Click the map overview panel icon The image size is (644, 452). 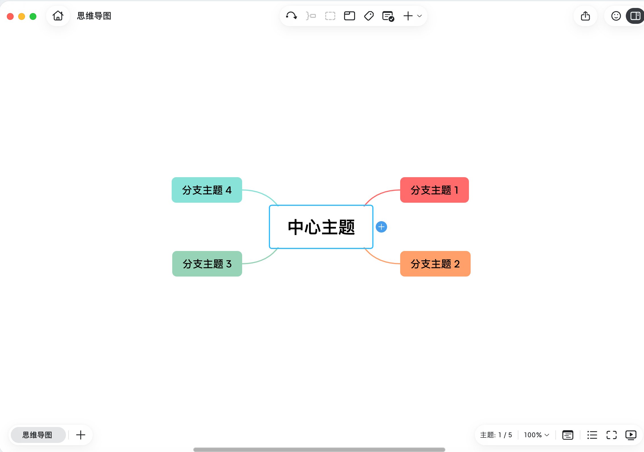pos(568,435)
